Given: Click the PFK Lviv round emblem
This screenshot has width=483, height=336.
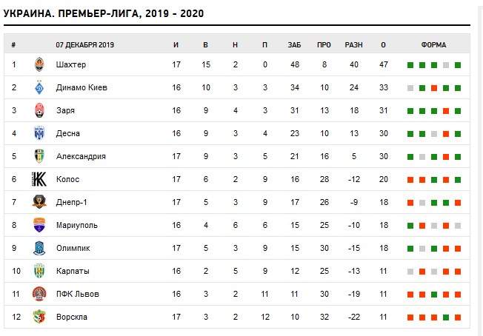Looking at the screenshot, I should 39,294.
